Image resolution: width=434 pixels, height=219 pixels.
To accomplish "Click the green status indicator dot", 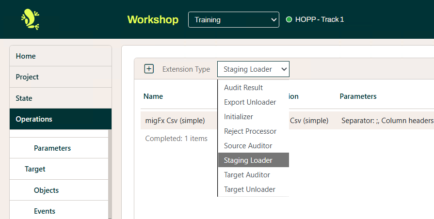I will [289, 19].
